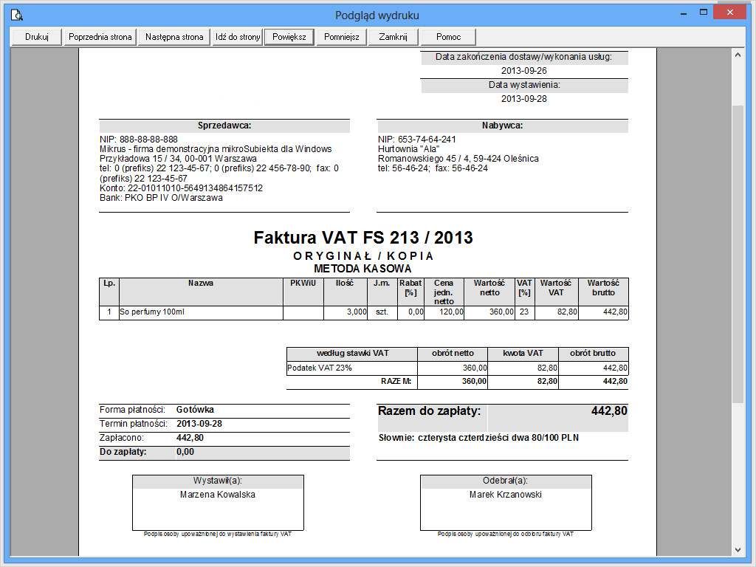The image size is (756, 567).
Task: Click the Faktura VAT FS 213 / 2013 heading
Action: pos(363,238)
